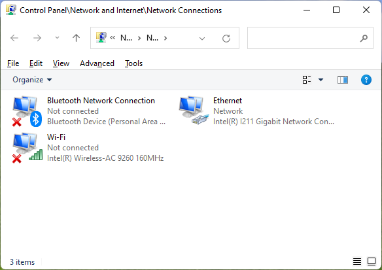Open the File menu
Viewport: 382px width, 270px height.
coord(13,63)
